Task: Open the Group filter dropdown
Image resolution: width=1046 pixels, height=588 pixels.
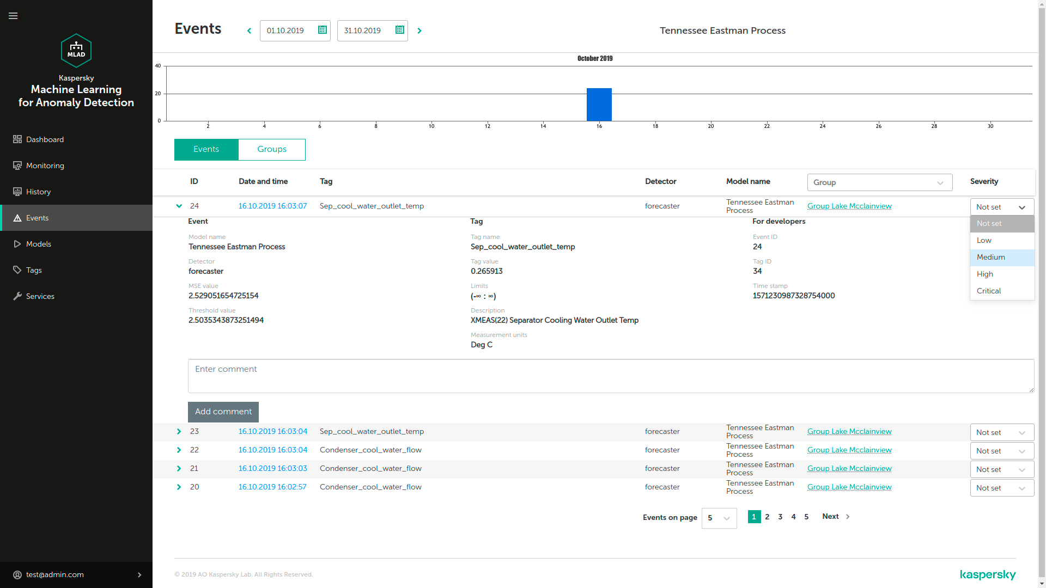Action: pyautogui.click(x=879, y=182)
